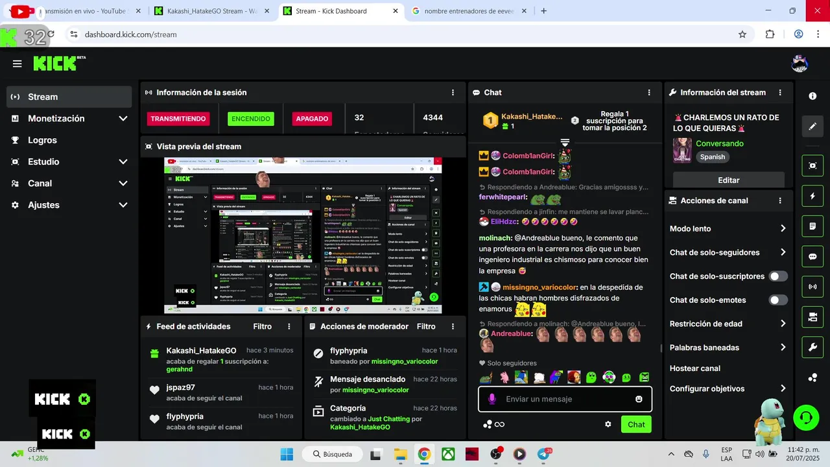Viewport: 830px width, 467px height.
Task: Toggle the lightning activity feed icon in right toolbar
Action: [812, 196]
